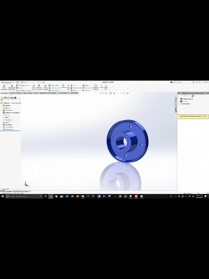
Task: Click the search commands input field
Action: coord(182,82)
